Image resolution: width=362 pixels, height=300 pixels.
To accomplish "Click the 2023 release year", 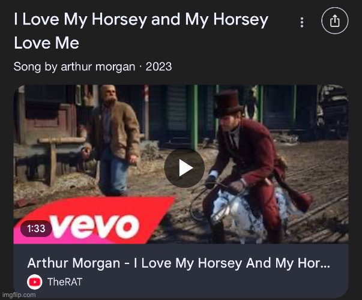I will [x=159, y=67].
